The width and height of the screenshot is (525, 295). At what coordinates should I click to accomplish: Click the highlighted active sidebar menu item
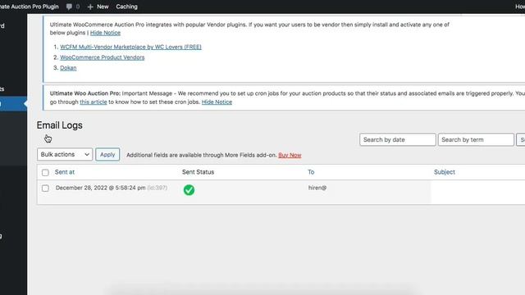tap(13, 104)
